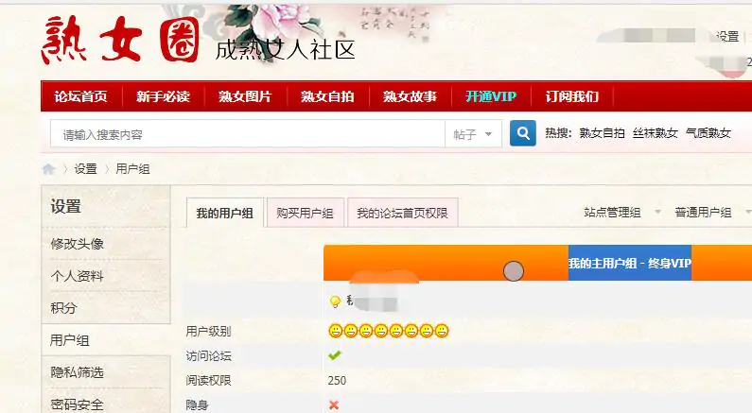Click the red cross for 隐身

point(334,404)
